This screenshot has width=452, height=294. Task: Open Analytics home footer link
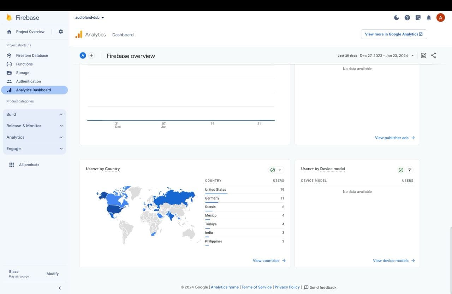[x=225, y=287]
